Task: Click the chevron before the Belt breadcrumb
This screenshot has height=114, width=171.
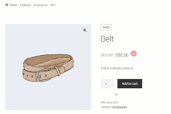Action: [x=49, y=5]
